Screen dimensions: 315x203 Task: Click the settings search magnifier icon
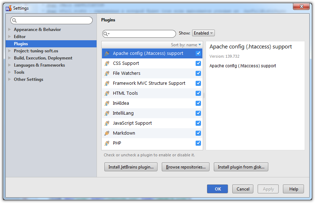click(x=14, y=20)
